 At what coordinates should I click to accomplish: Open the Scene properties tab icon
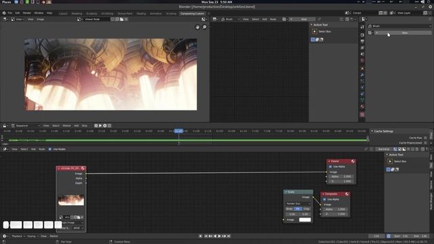point(362,54)
